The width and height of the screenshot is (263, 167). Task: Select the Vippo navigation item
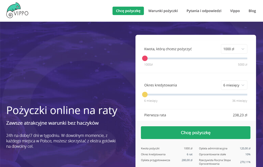[235, 11]
